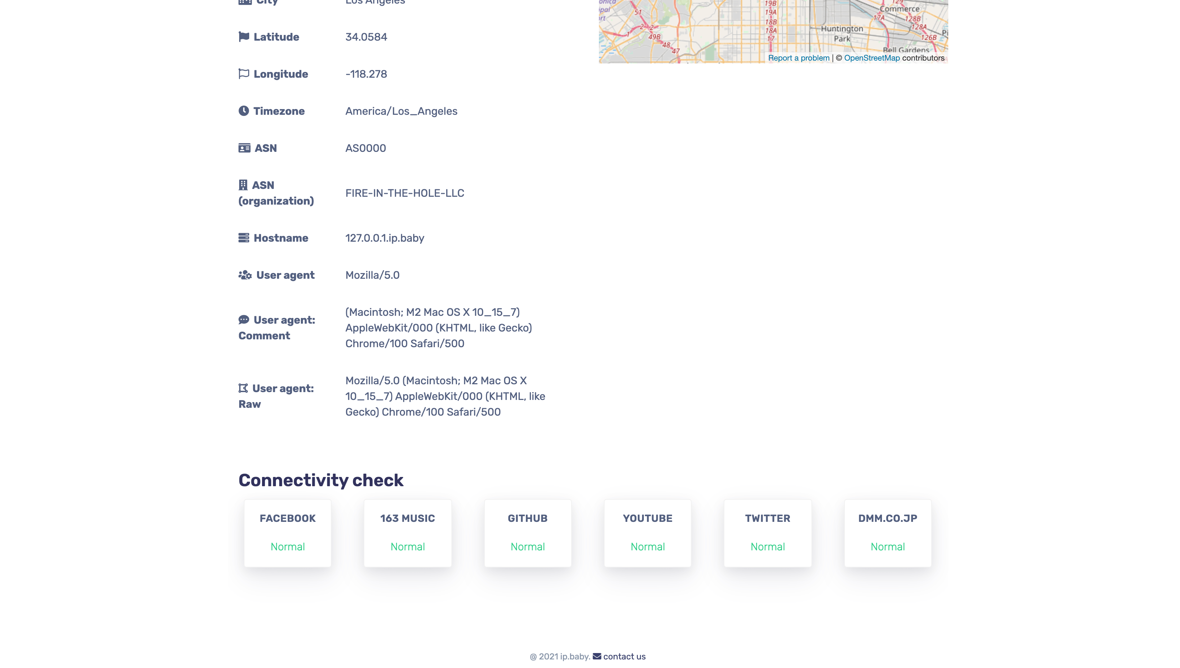Click the User agent Comment speech bubble icon
The height and width of the screenshot is (668, 1180).
tap(243, 319)
